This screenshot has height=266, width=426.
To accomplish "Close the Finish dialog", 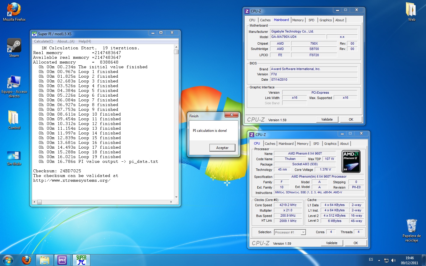I will pyautogui.click(x=232, y=115).
